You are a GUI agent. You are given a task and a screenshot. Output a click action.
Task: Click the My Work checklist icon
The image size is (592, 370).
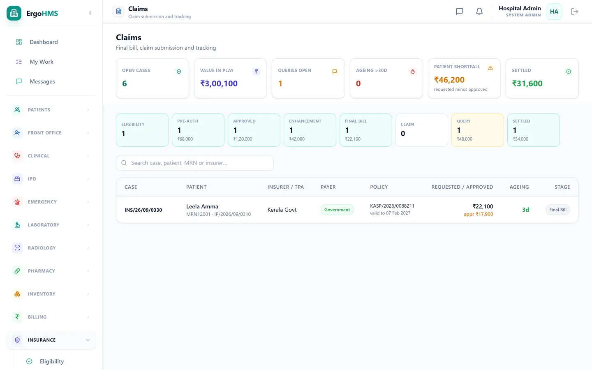tap(19, 62)
